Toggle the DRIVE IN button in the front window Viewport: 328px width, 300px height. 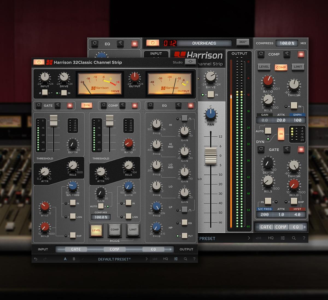[64, 93]
